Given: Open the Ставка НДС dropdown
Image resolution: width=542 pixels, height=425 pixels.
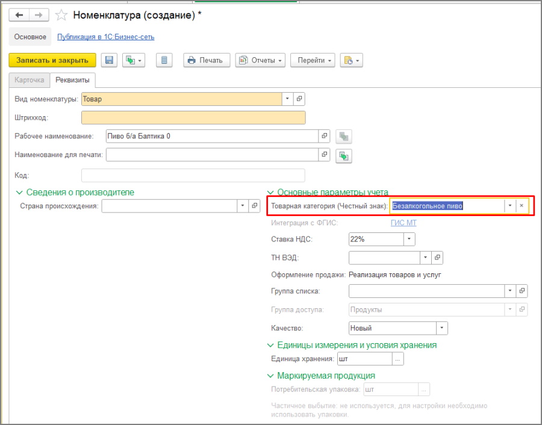Looking at the screenshot, I should click(410, 239).
